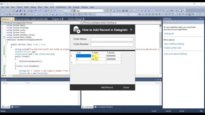
Task: Click the Add Record button
Action: 107,88
